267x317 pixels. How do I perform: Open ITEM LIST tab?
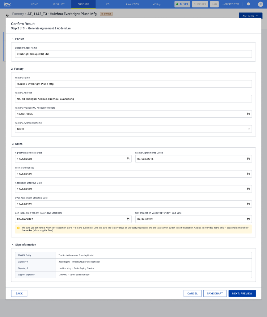(59, 4)
